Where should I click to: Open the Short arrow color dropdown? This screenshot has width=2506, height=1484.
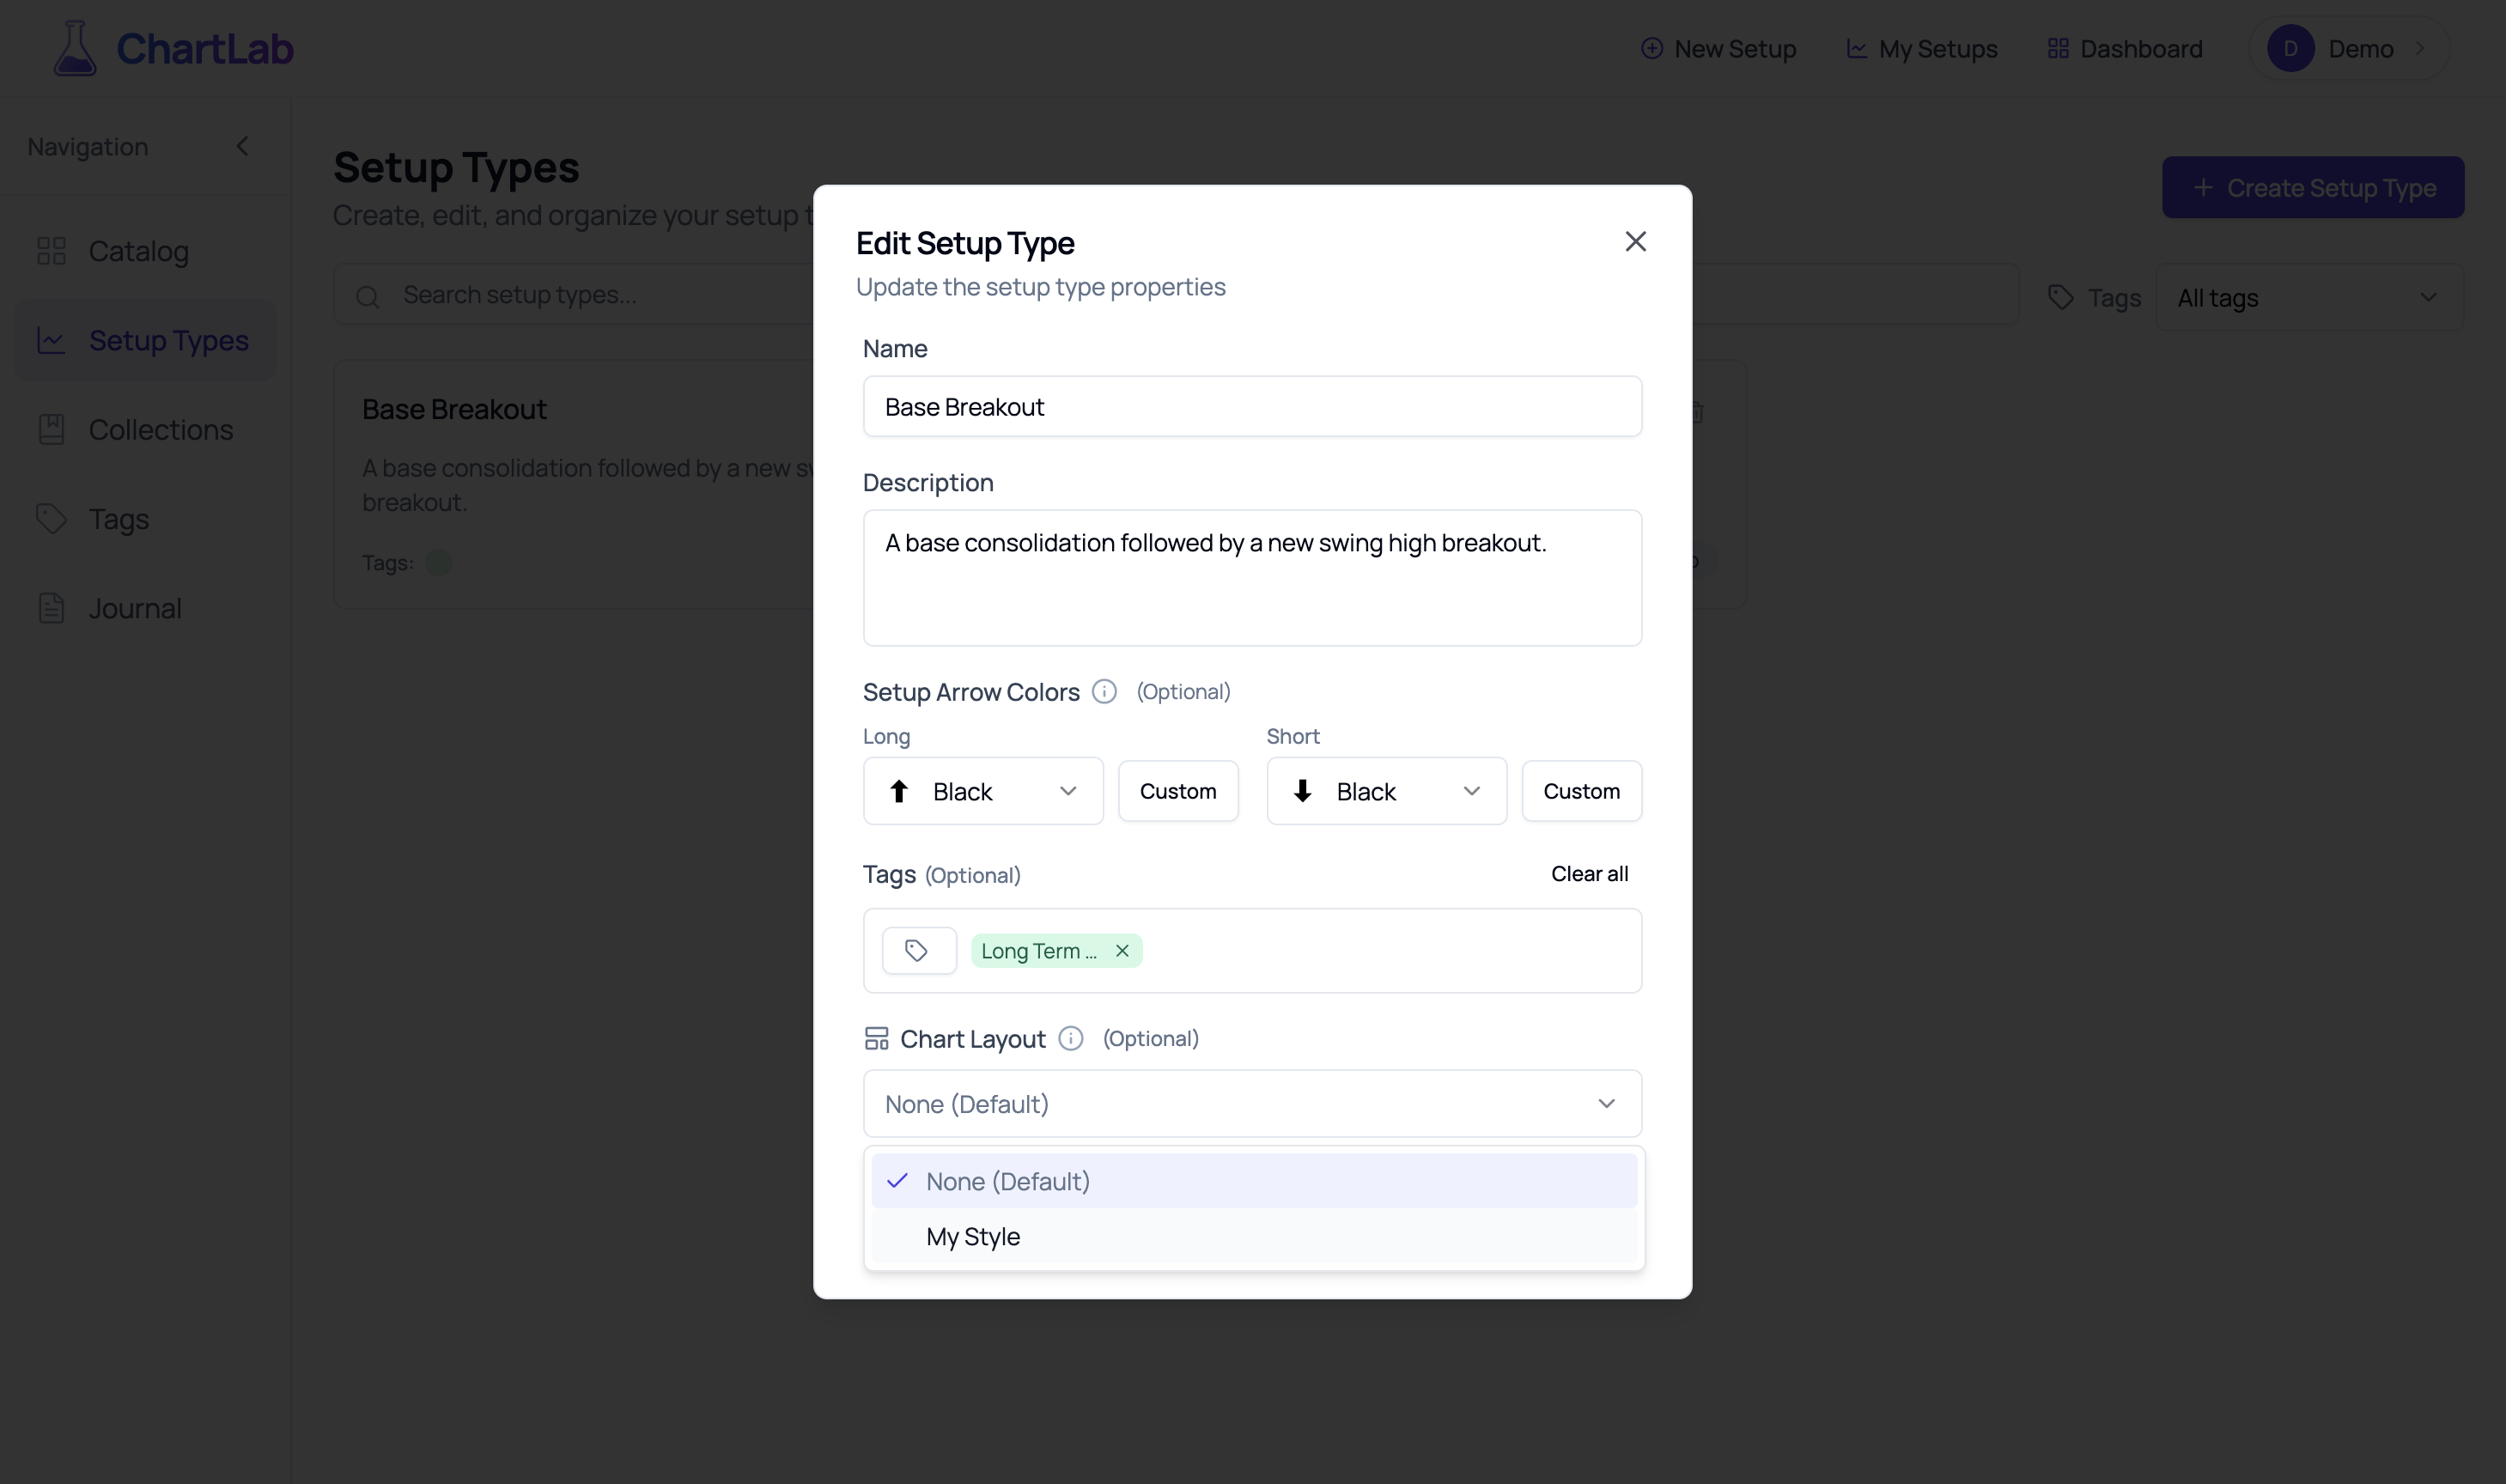pos(1386,791)
